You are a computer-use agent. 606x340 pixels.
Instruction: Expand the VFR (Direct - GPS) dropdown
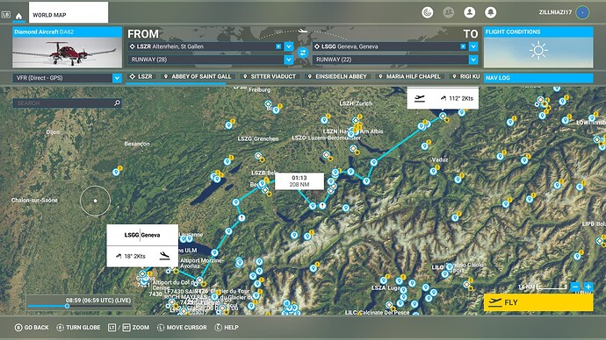117,78
